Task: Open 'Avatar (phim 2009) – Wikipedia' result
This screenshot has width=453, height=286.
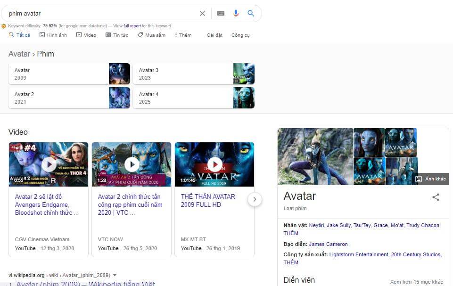Action: [85, 284]
